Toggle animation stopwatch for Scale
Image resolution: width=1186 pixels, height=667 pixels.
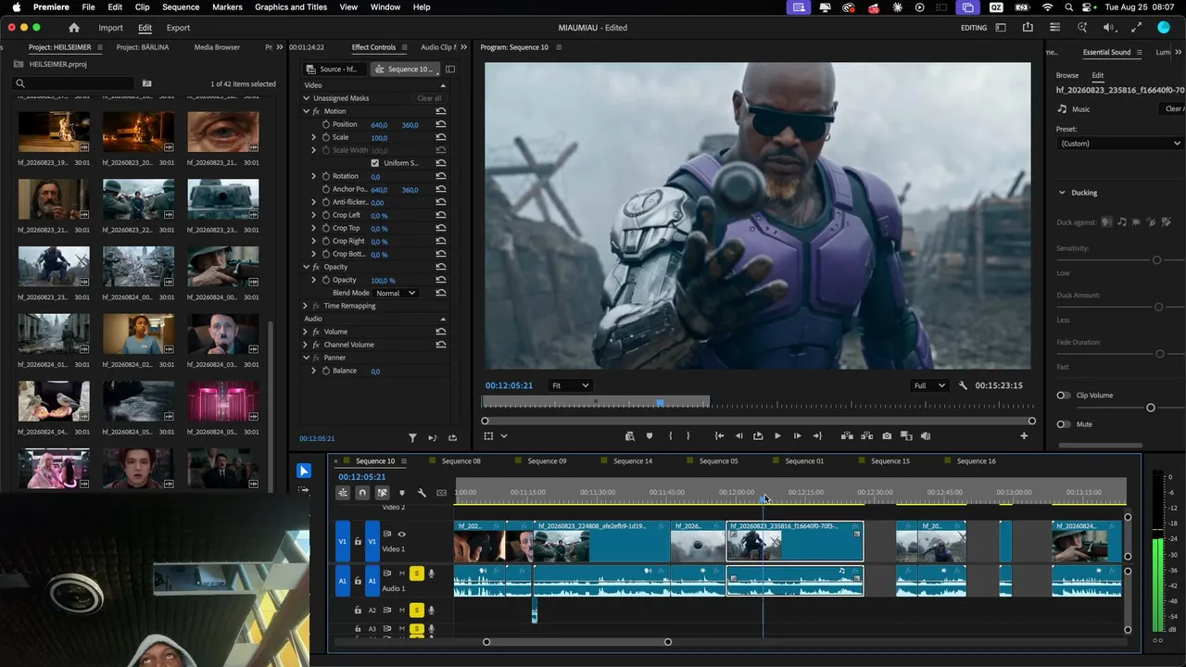326,137
